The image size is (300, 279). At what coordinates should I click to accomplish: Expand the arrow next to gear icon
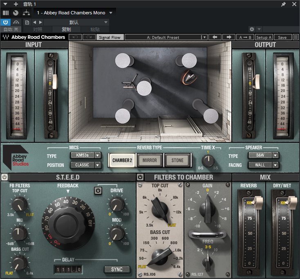coord(259,29)
